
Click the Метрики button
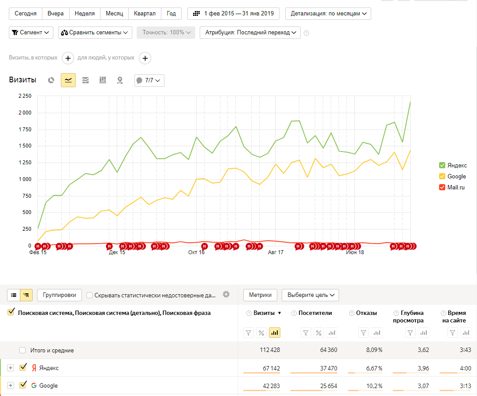(x=260, y=295)
